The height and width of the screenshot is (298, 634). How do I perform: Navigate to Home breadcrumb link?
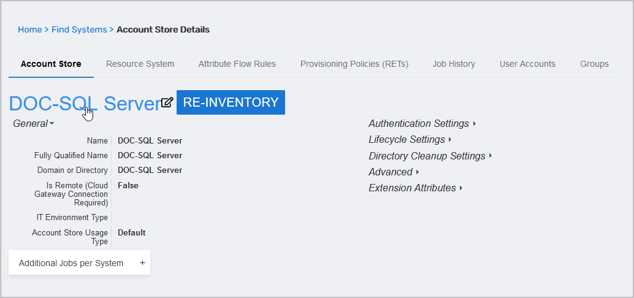[29, 29]
